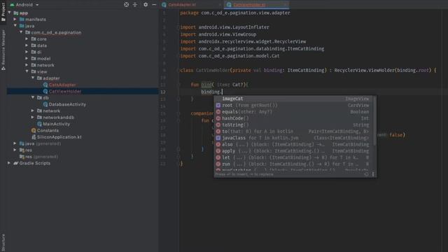Expand the networkanddb package
This screenshot has width=448, height=252.
(33, 118)
